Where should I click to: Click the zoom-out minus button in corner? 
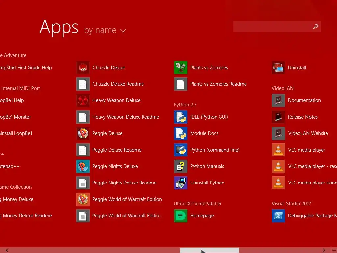[x=334, y=250]
